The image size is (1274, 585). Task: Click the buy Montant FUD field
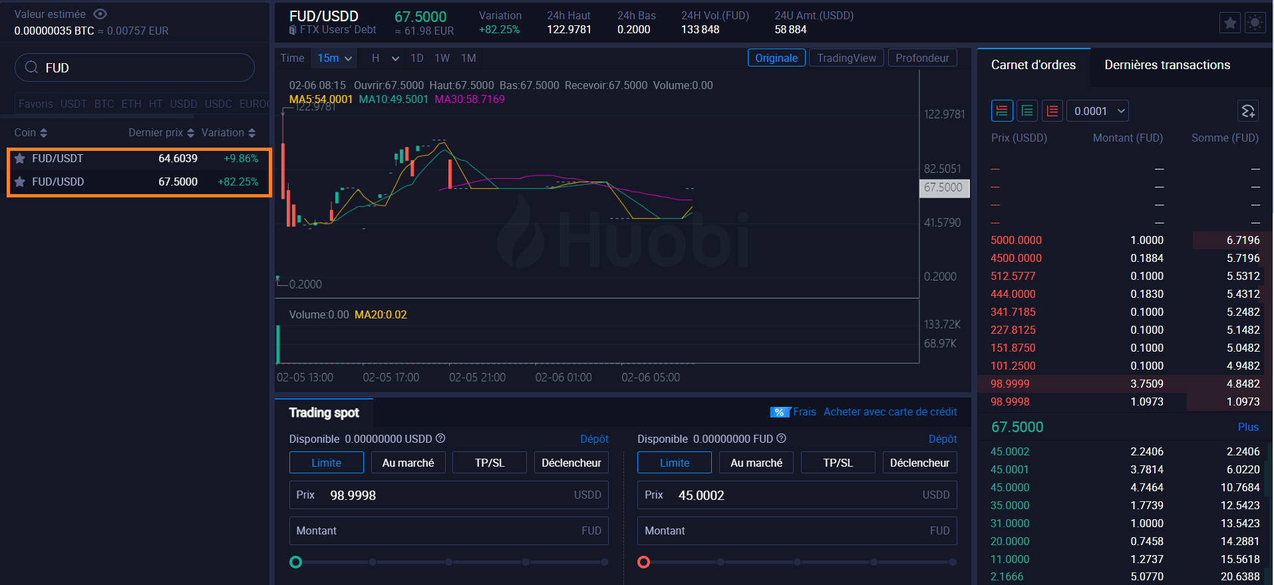tap(449, 530)
